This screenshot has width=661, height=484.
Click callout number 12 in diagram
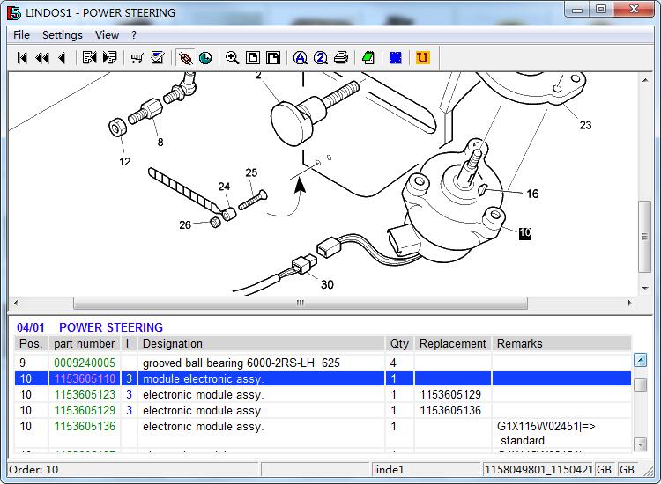pos(125,162)
